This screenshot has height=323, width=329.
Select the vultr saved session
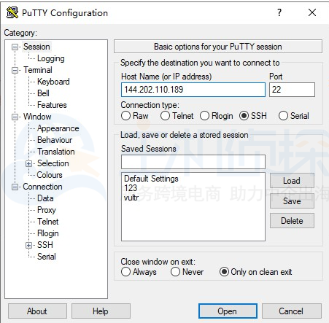(131, 198)
